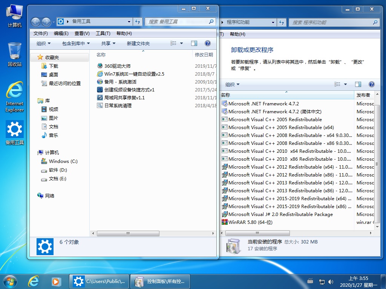Open the 工具(T) menu in 备用工具 window
The image size is (386, 289).
point(103,33)
